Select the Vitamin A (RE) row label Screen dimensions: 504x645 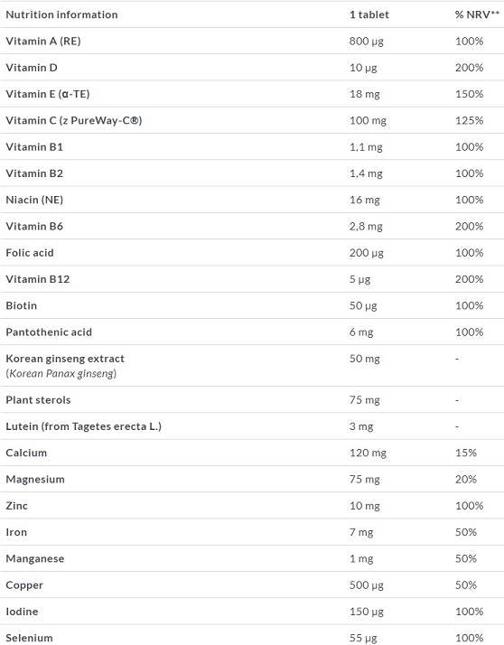[43, 42]
